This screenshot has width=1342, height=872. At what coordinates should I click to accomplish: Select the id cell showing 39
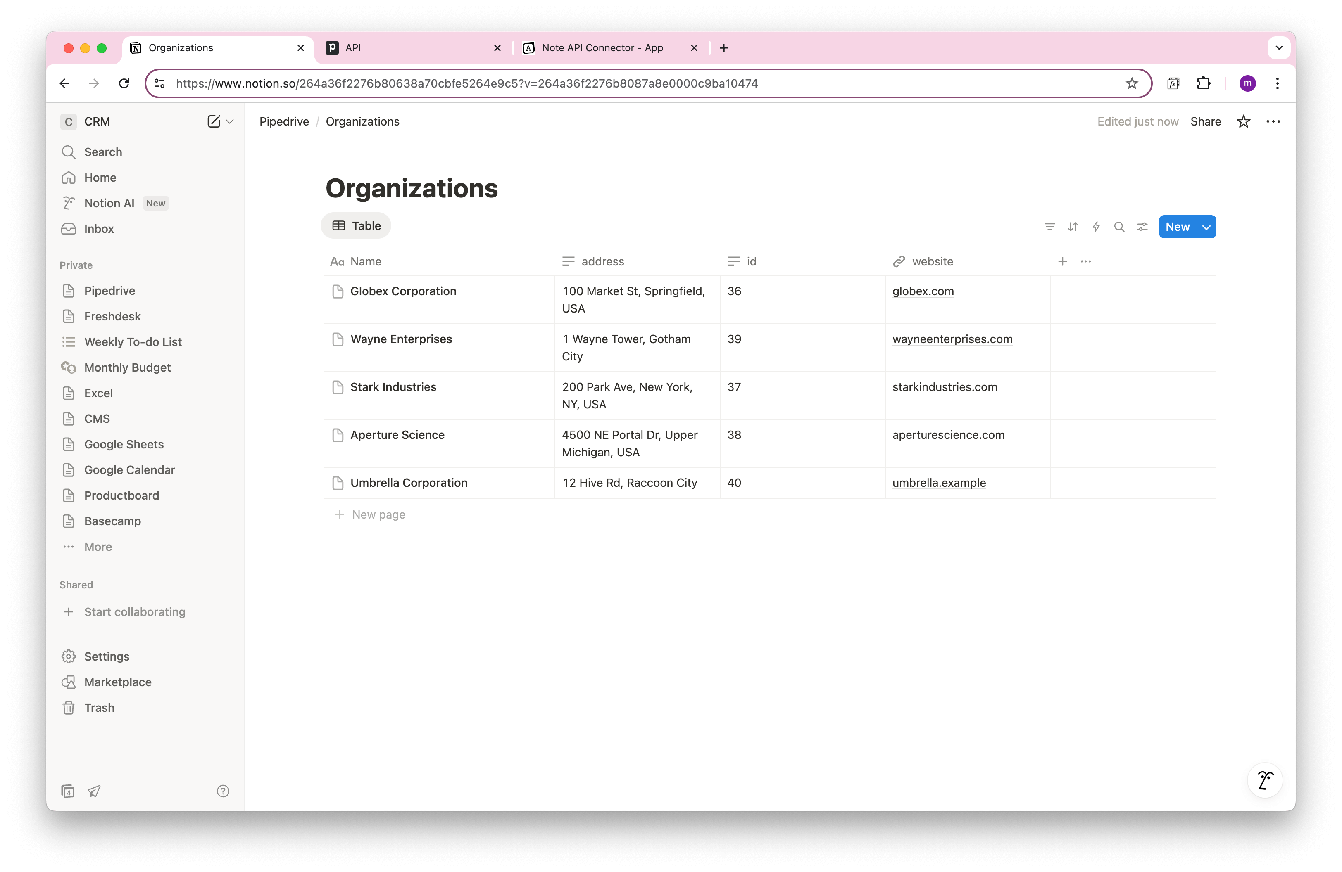[802, 348]
